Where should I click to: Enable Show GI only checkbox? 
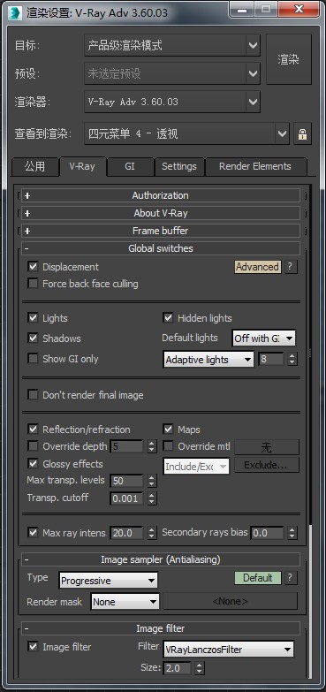point(33,358)
